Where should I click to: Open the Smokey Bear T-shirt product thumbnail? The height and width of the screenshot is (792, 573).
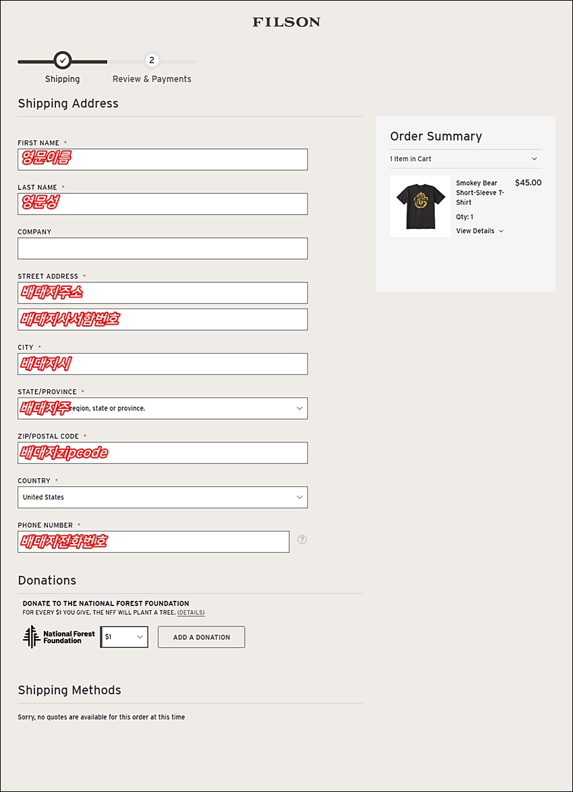(420, 207)
